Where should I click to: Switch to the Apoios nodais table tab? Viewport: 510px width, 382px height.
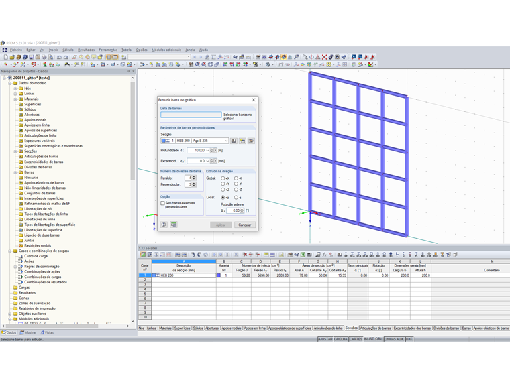(232, 328)
